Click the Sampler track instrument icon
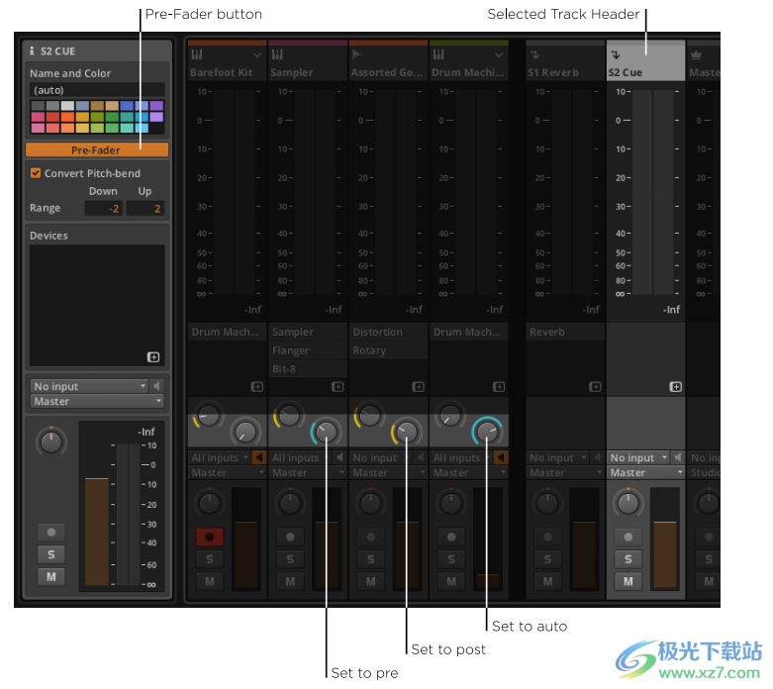773x689 pixels. click(277, 54)
